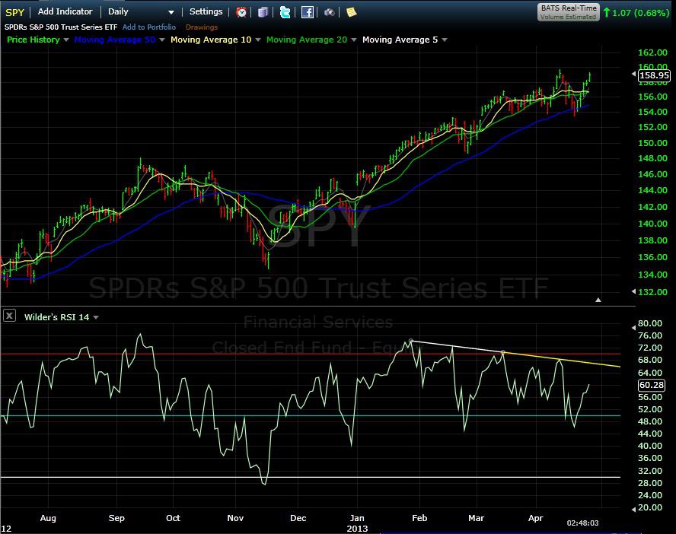
Task: Click the alarm clock alert icon
Action: pyautogui.click(x=241, y=12)
